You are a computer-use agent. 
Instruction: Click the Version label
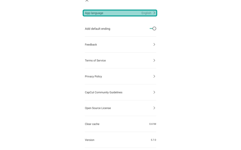click(x=89, y=140)
